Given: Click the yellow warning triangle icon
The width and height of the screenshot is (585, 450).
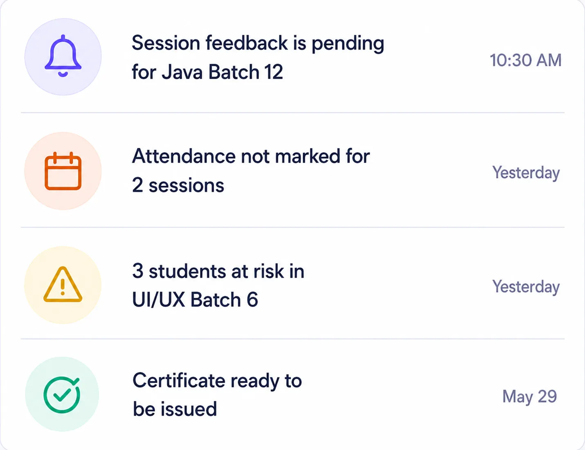Looking at the screenshot, I should pyautogui.click(x=63, y=285).
